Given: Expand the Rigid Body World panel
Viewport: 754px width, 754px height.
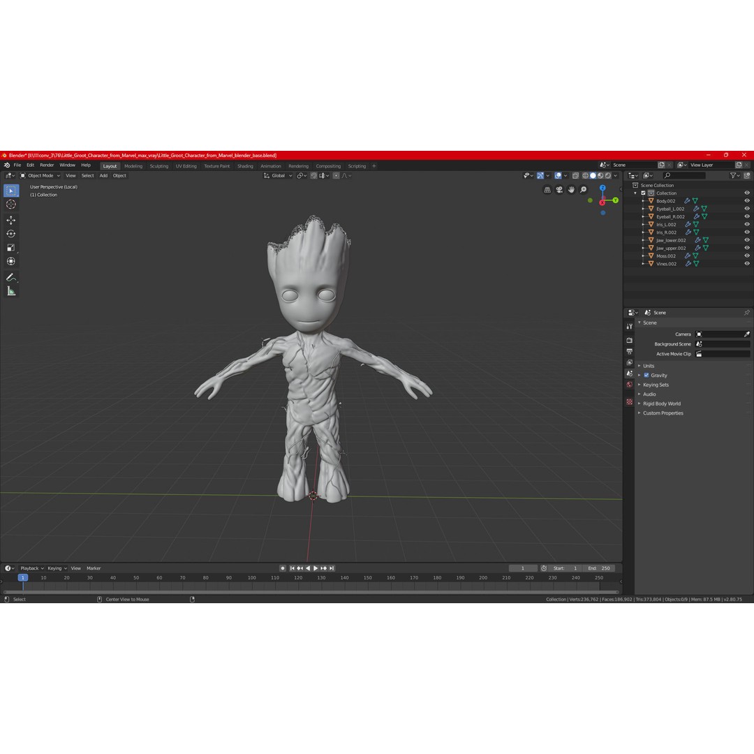Looking at the screenshot, I should pos(661,404).
